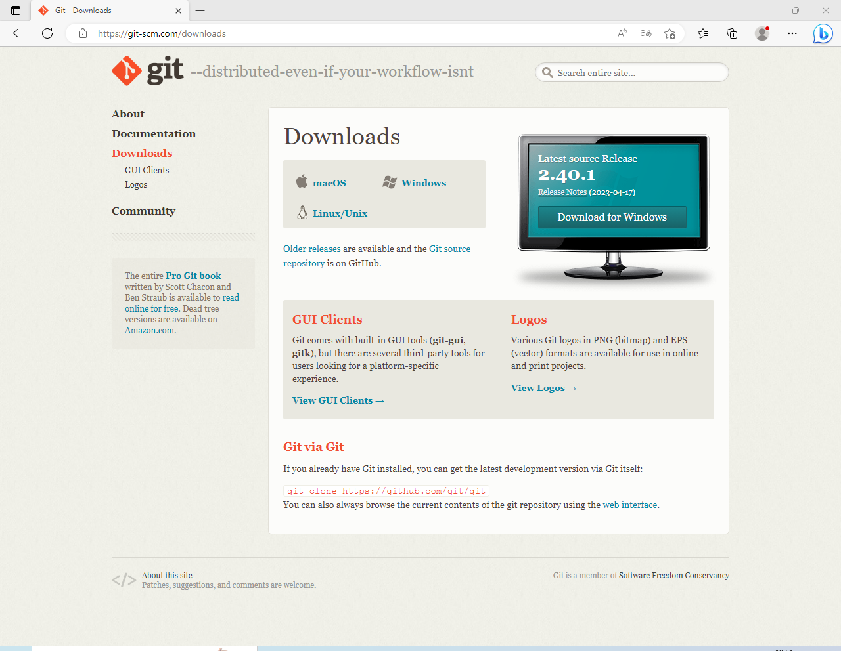Click the browser profile avatar icon

pos(761,33)
